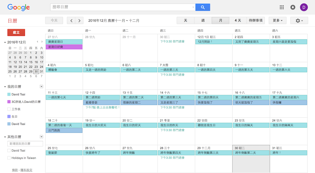The height and width of the screenshot is (173, 315).
Task: Click the red 建立 button
Action: point(16,32)
